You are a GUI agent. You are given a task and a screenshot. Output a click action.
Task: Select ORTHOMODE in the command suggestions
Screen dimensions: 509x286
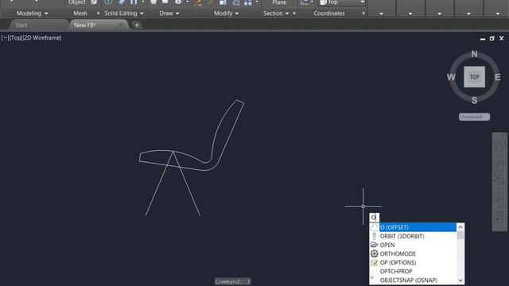click(x=398, y=253)
